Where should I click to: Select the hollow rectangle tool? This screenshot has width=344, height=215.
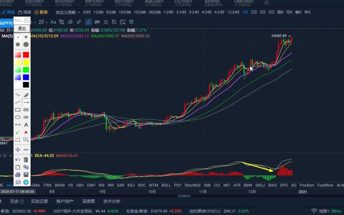point(18,110)
